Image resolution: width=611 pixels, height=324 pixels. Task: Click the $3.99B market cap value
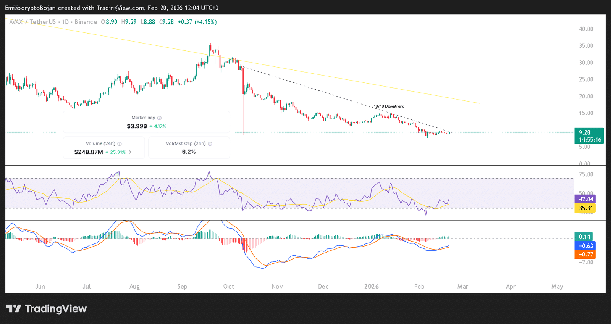pos(137,126)
